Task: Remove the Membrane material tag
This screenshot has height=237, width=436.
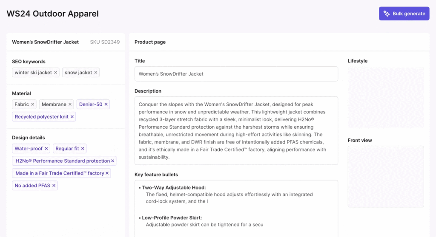Action: pos(70,104)
